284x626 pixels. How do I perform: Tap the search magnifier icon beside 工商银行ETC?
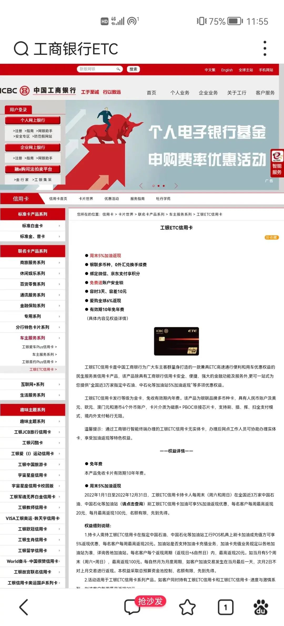coord(21,49)
